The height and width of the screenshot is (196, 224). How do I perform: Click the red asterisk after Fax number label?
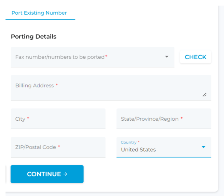click(106, 57)
